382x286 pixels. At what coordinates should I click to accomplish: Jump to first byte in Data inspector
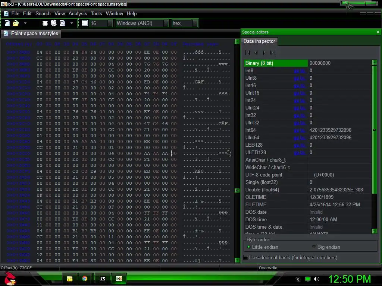point(248,52)
